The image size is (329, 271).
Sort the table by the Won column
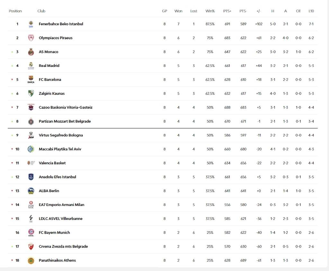click(x=178, y=11)
